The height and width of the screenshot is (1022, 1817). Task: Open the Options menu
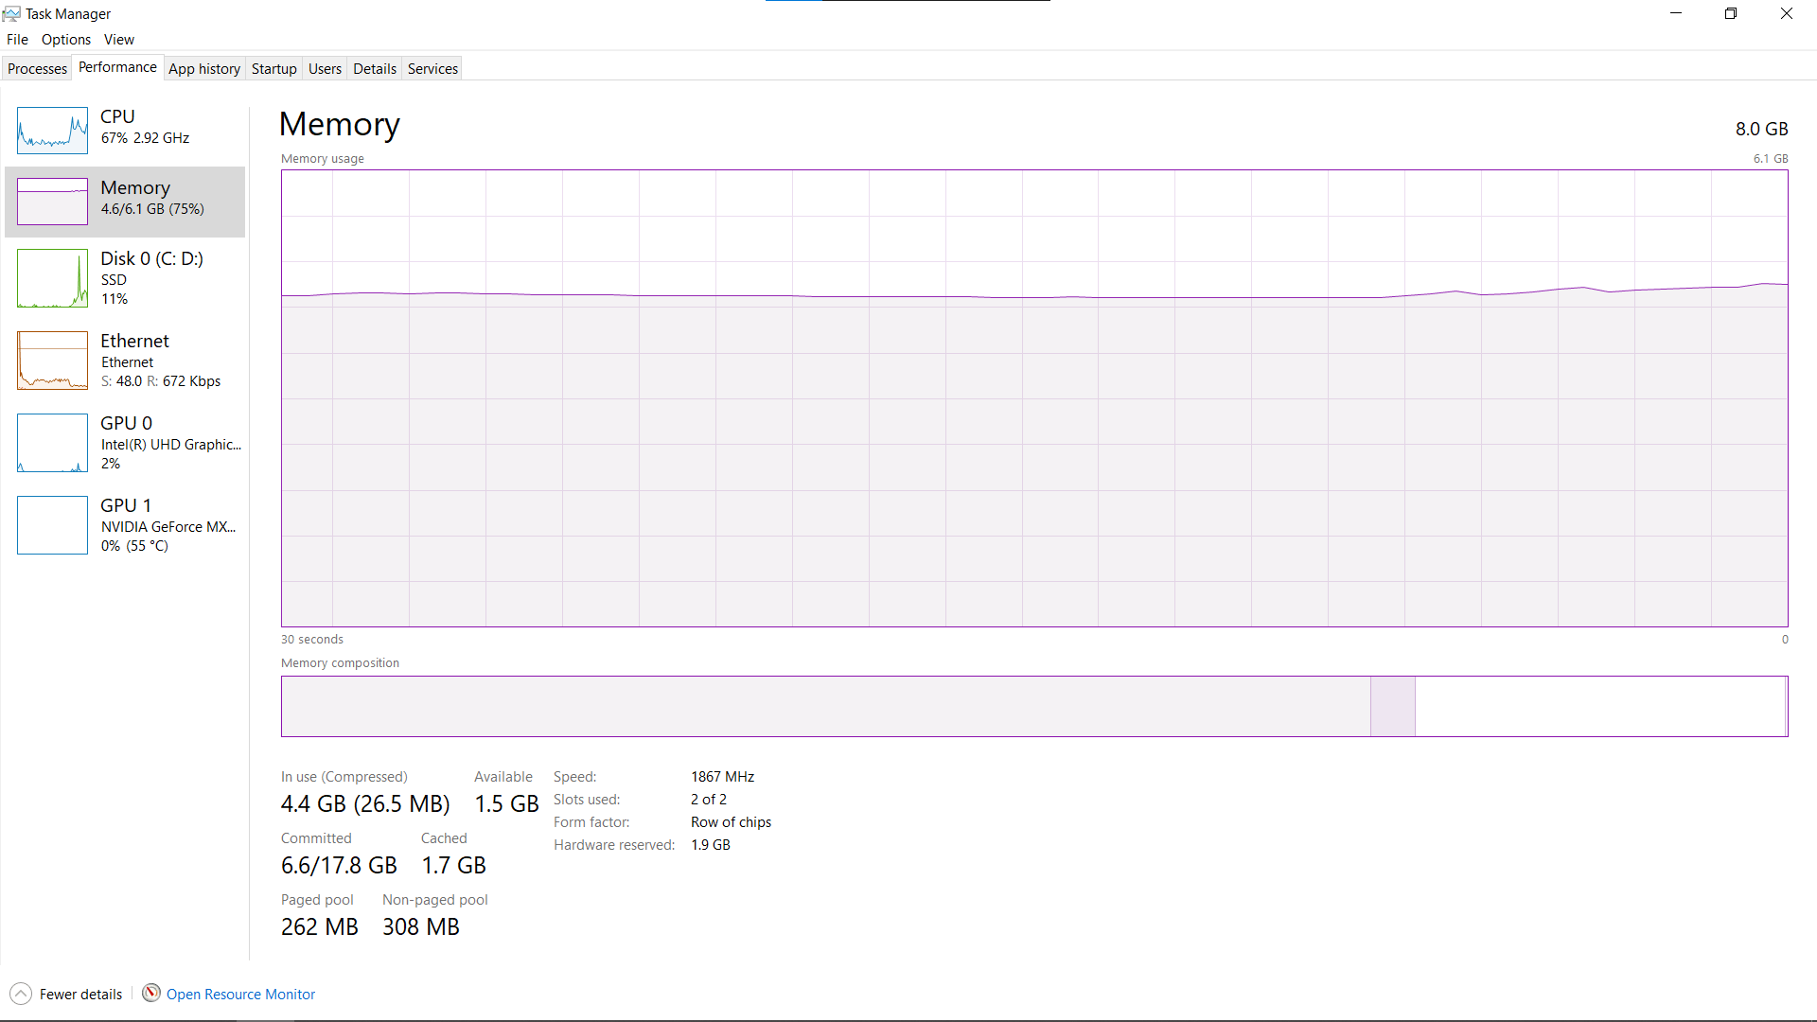tap(66, 39)
